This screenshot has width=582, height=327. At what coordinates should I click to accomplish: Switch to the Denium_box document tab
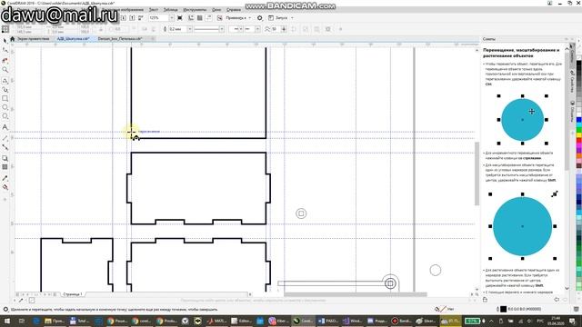pos(120,38)
